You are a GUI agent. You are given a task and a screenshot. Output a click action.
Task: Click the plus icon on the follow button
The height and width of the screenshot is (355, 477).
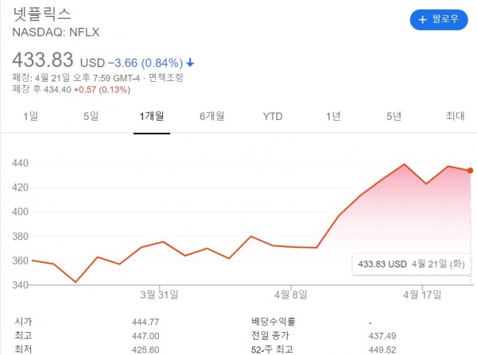coord(423,19)
